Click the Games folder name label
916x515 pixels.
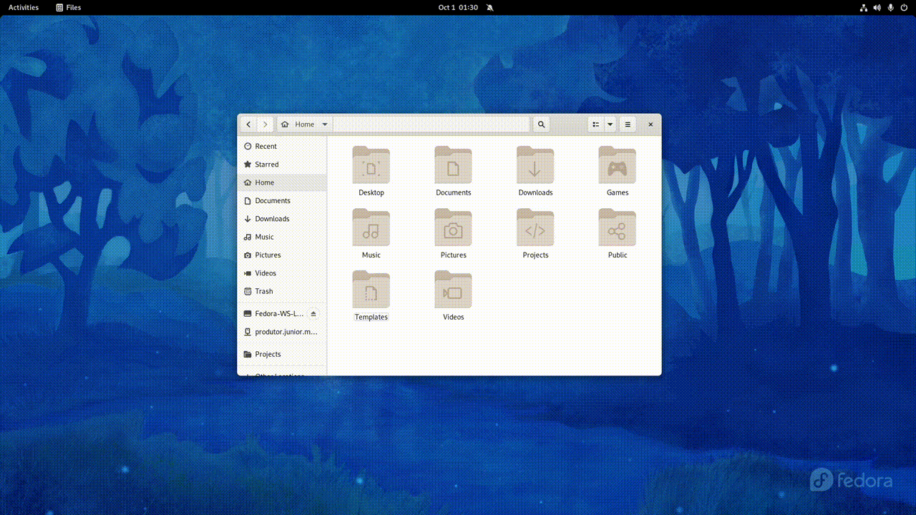click(x=618, y=192)
